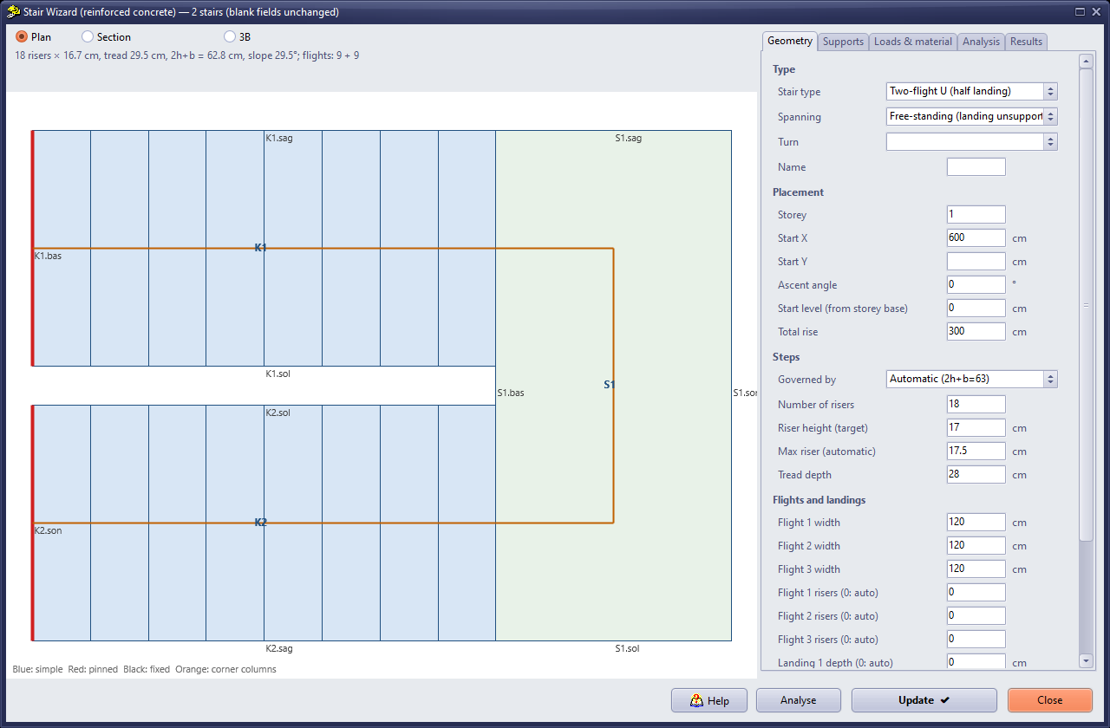This screenshot has height=728, width=1110.
Task: Maximize the Stair Wizard window
Action: tap(1080, 12)
